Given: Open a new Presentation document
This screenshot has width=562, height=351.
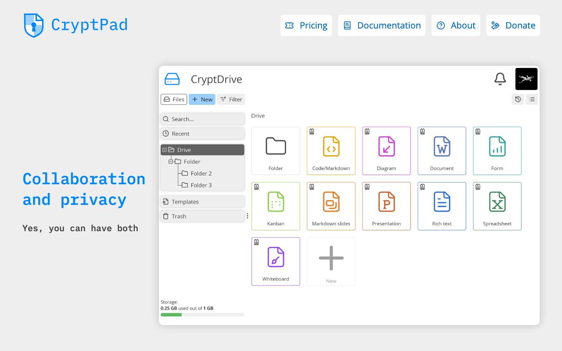Looking at the screenshot, I should [x=386, y=206].
